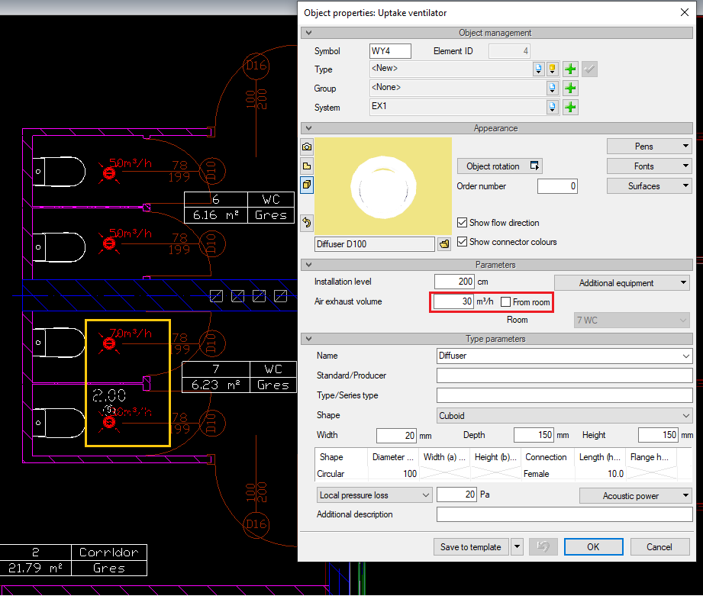Edit the Air exhaust volume value field
The height and width of the screenshot is (596, 703).
click(456, 301)
